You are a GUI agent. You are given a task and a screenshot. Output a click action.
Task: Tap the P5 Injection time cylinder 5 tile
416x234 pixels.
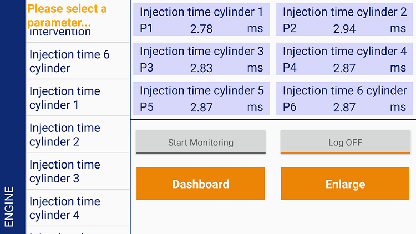tap(201, 99)
